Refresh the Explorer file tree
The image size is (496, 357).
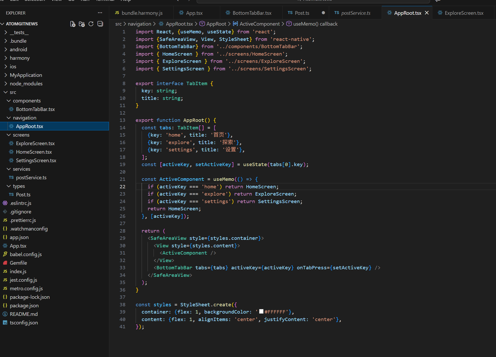pyautogui.click(x=91, y=24)
